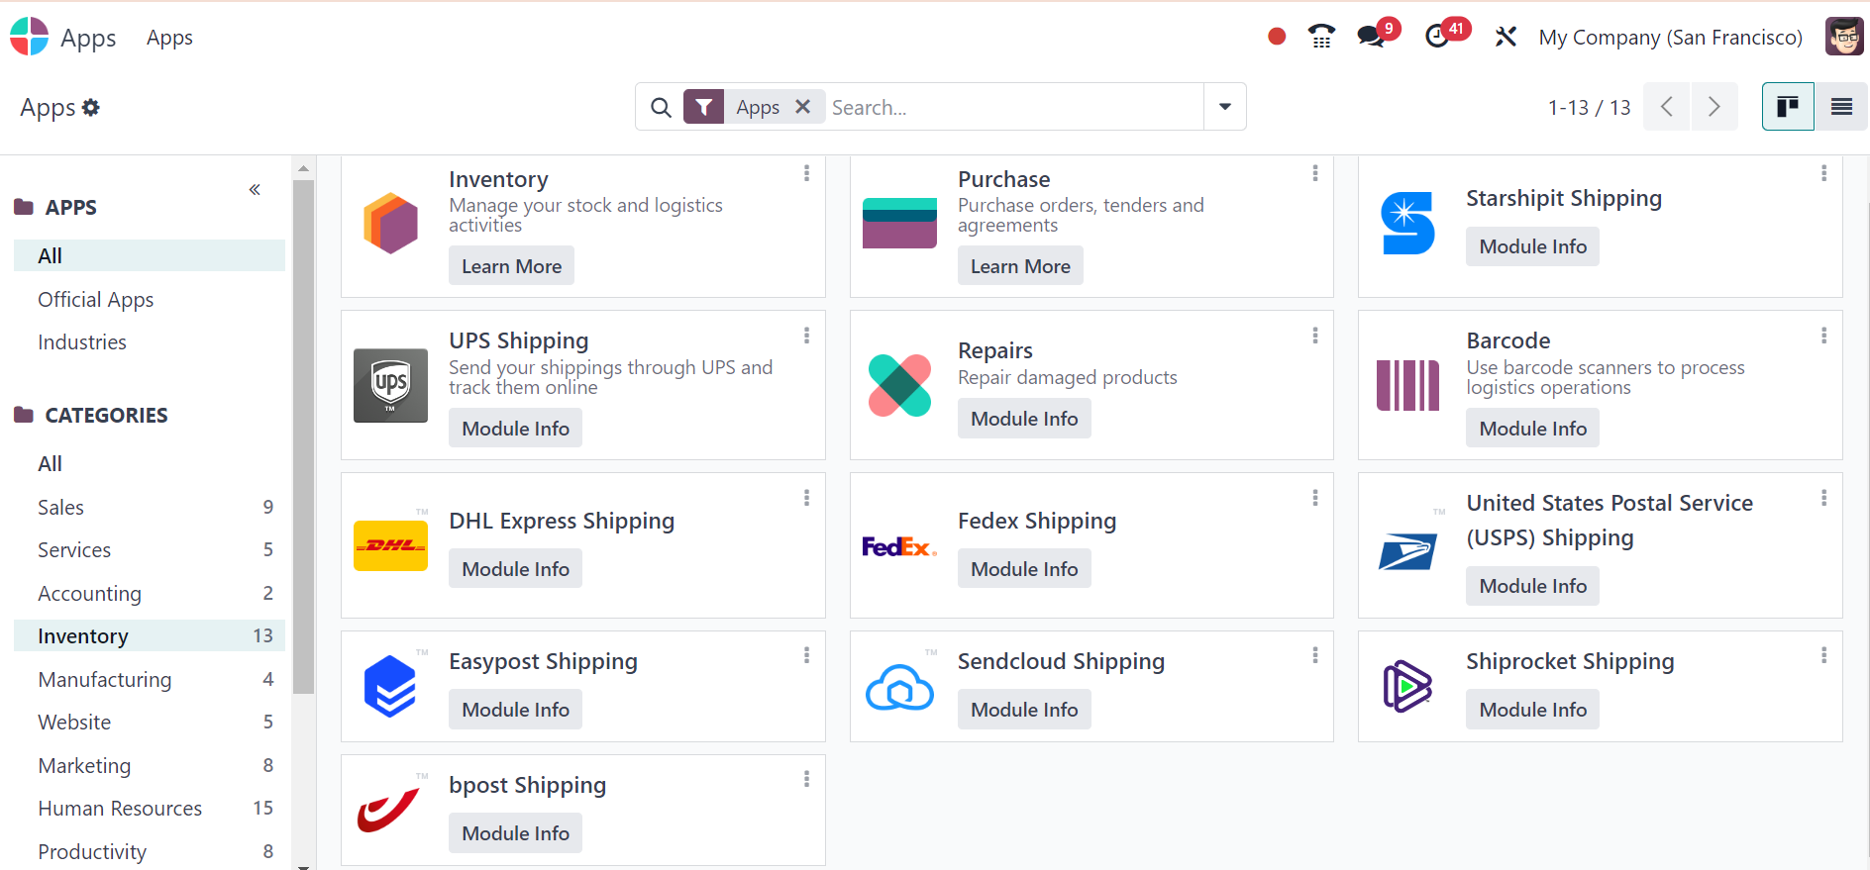
Task: Click the USPS eagle logo
Action: point(1407,552)
